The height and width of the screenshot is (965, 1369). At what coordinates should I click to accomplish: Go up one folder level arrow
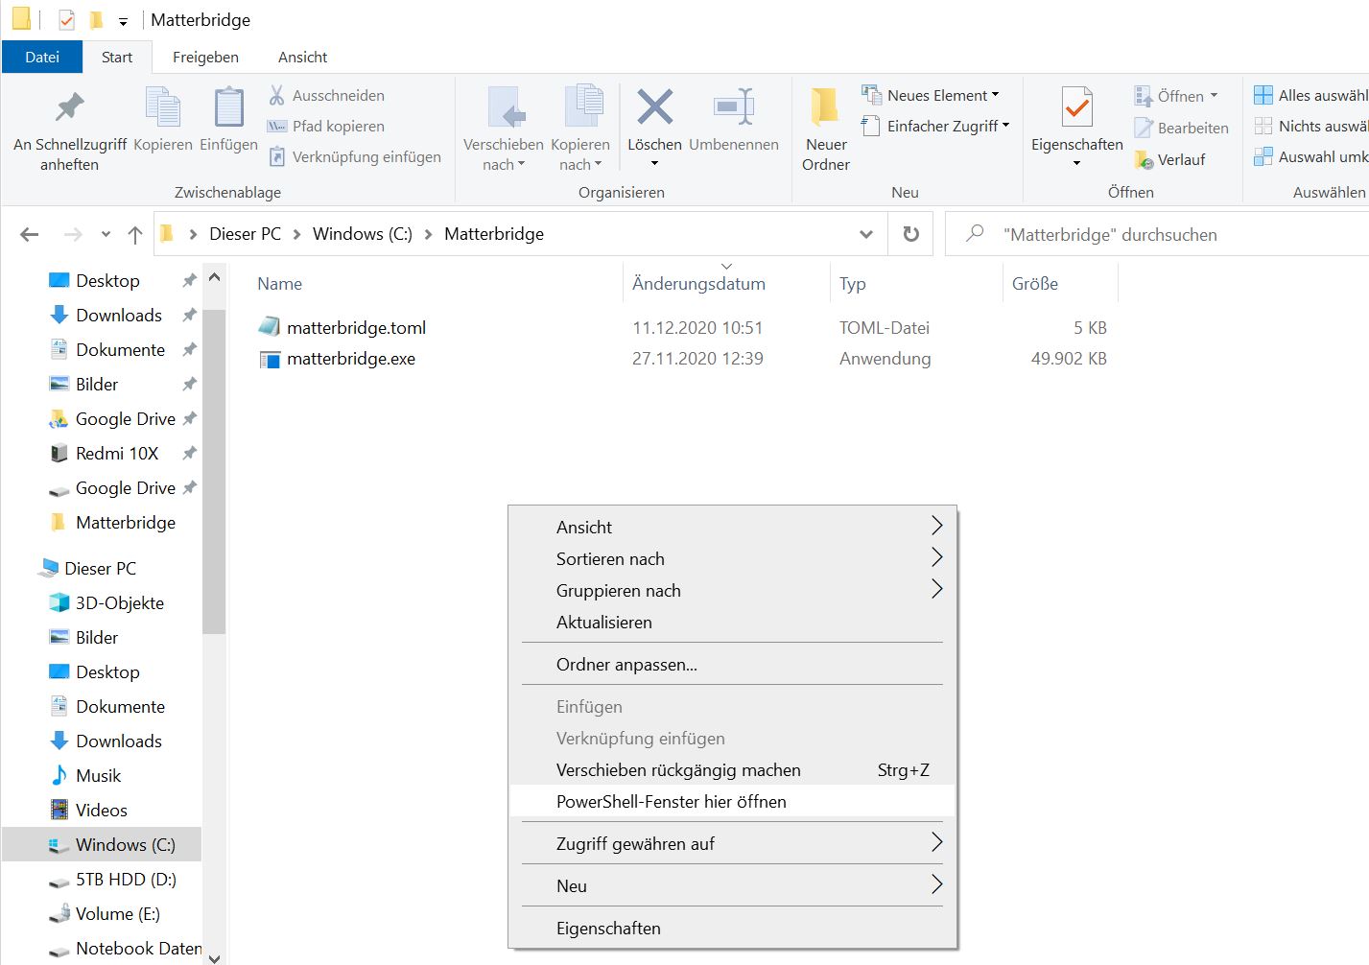coord(135,234)
